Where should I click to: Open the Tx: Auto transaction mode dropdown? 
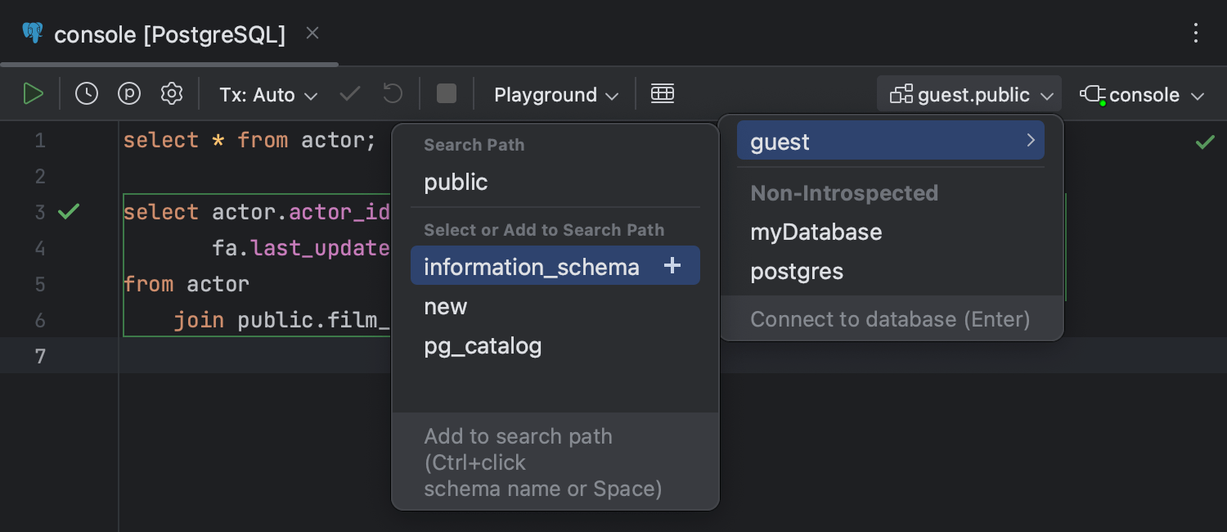point(267,94)
